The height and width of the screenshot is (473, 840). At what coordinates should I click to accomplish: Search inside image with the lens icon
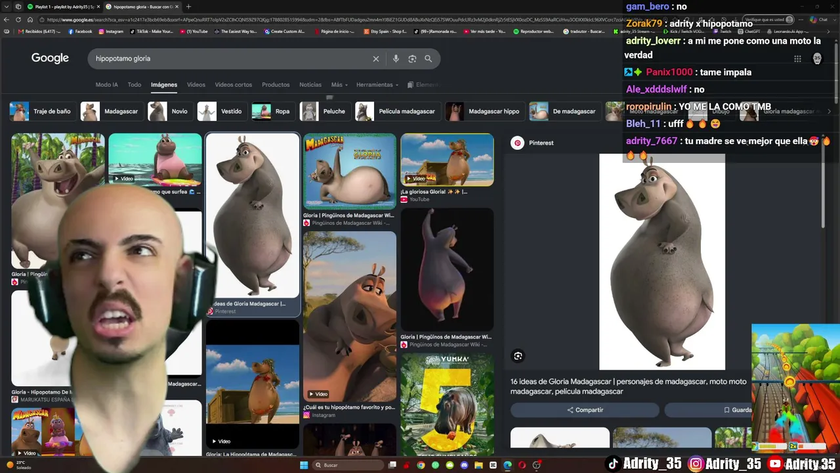[x=518, y=356]
